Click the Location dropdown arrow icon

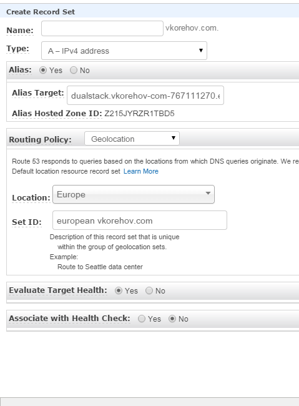(208, 193)
